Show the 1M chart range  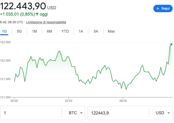click(35, 31)
